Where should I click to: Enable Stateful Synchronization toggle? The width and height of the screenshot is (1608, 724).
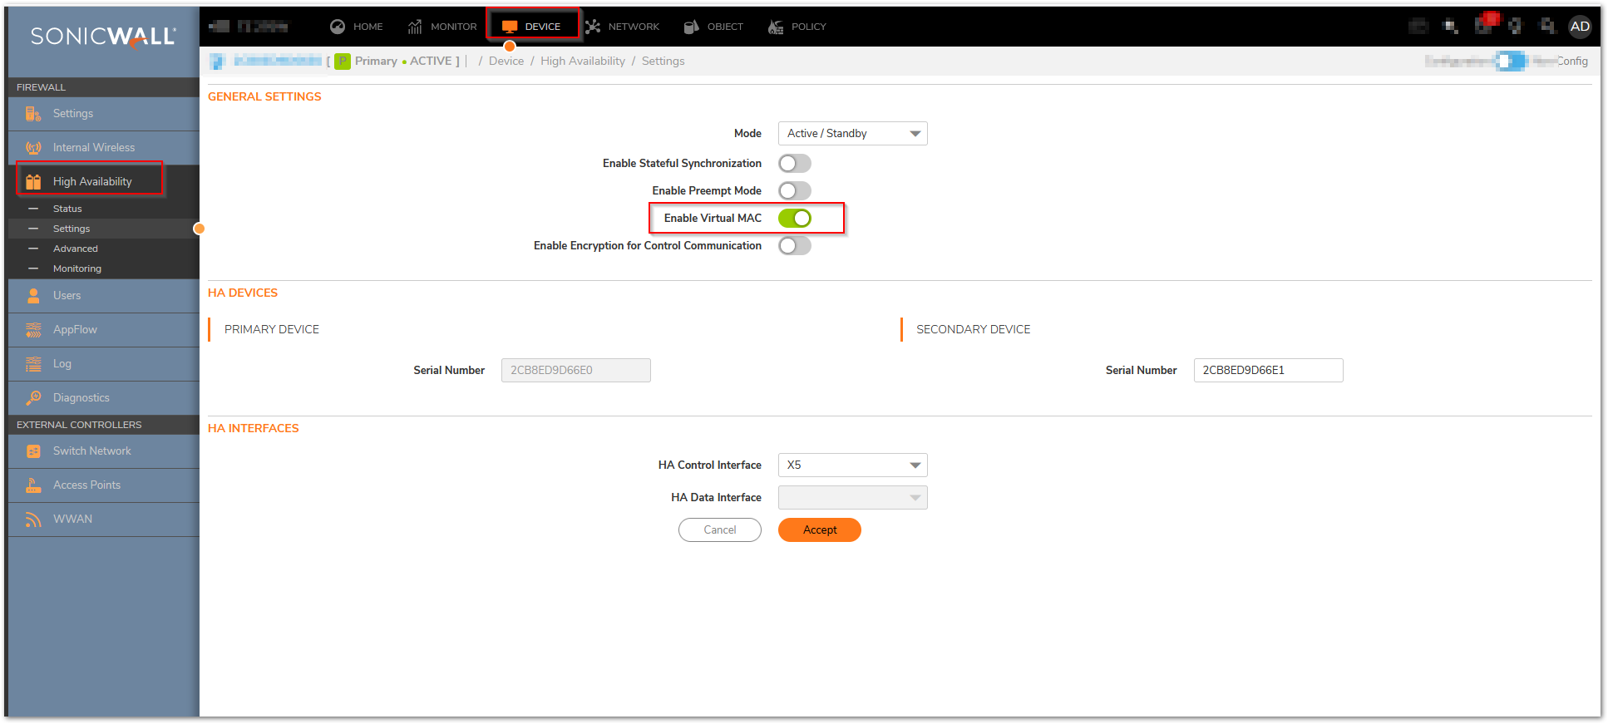(795, 164)
